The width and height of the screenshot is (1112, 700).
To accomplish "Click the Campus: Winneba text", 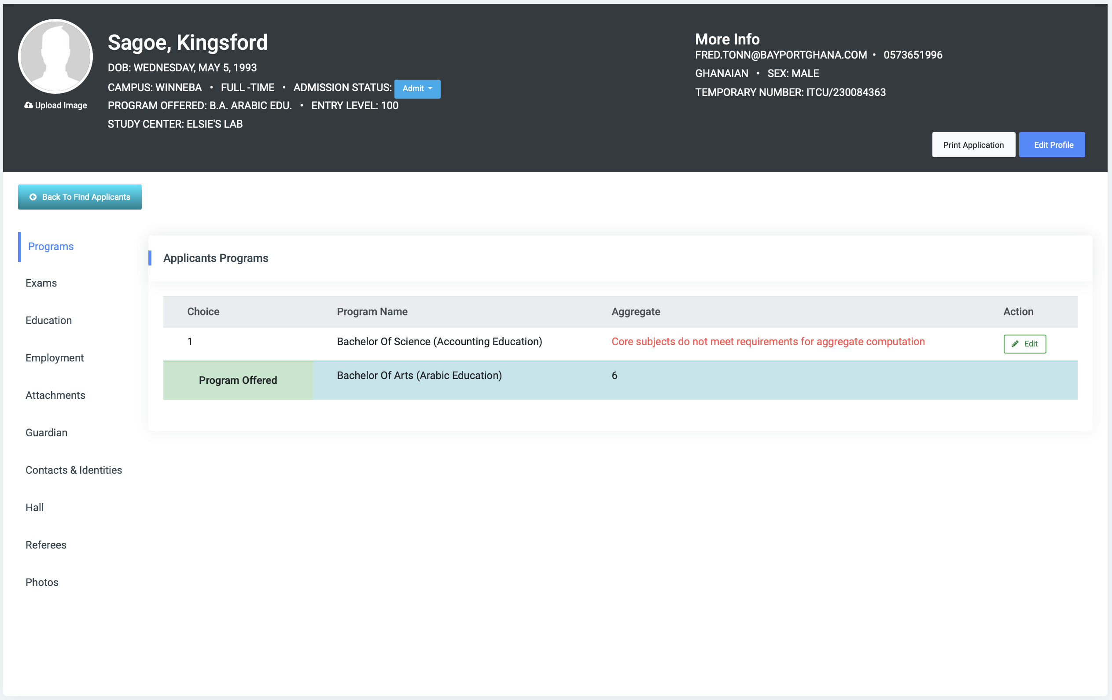I will tap(155, 88).
